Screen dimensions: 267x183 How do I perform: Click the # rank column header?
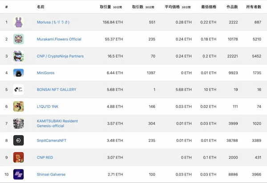tap(7, 7)
